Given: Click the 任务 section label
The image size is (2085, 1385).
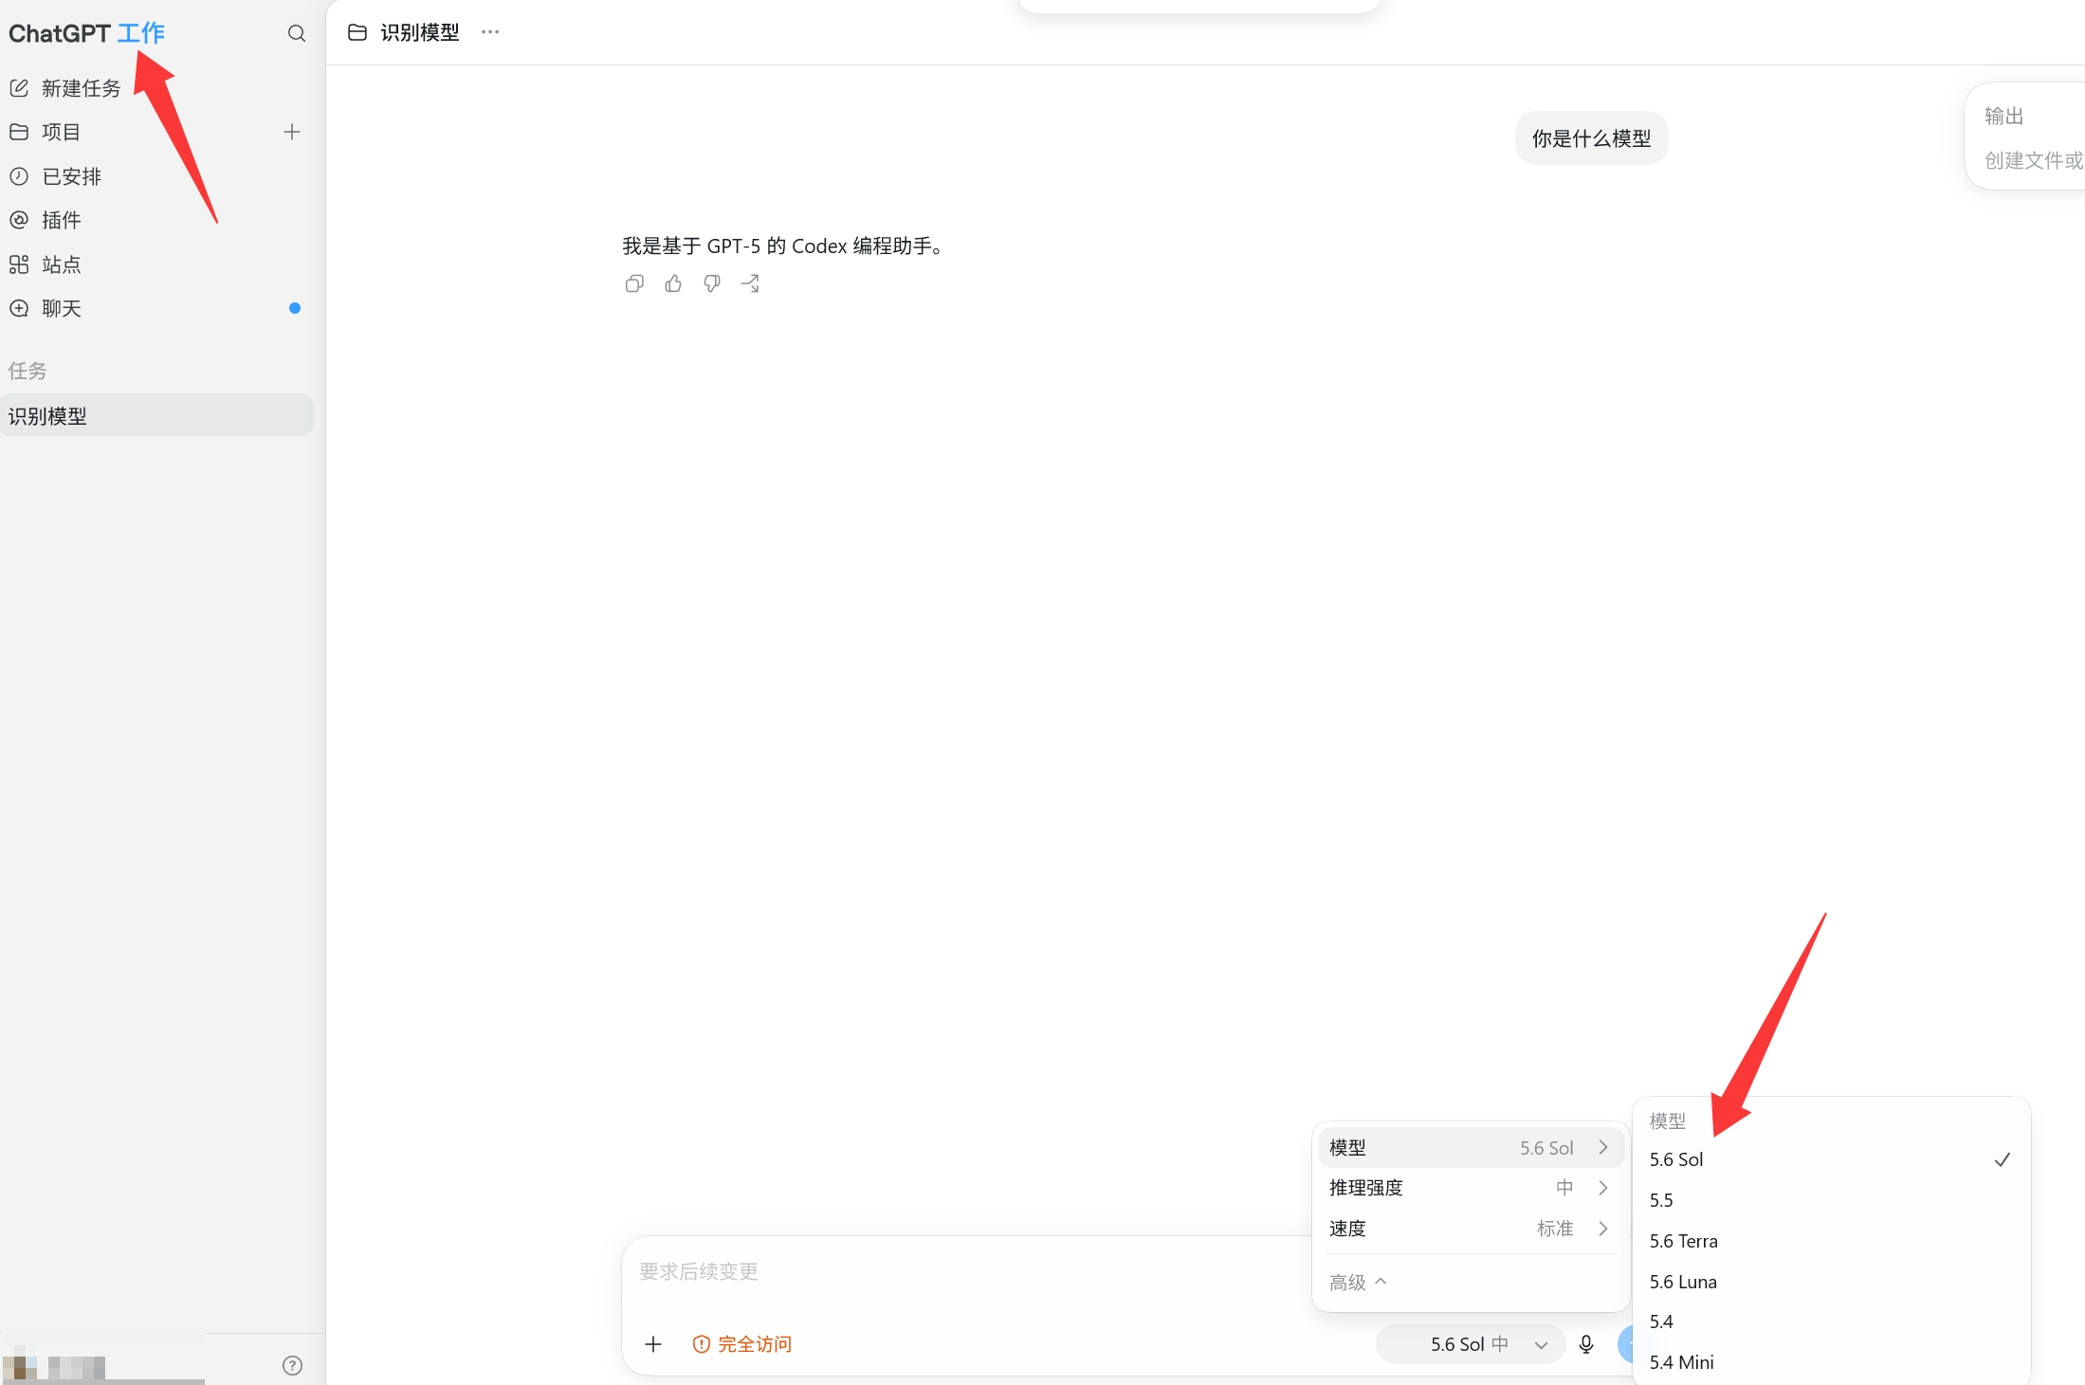Looking at the screenshot, I should 27,371.
